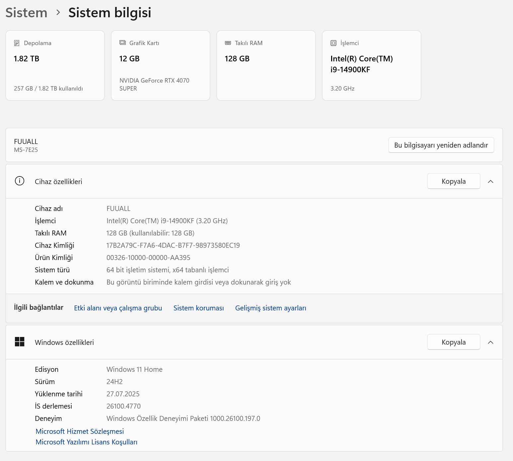The width and height of the screenshot is (513, 461).
Task: Collapse the Cihaz özellikleri section
Action: point(491,181)
